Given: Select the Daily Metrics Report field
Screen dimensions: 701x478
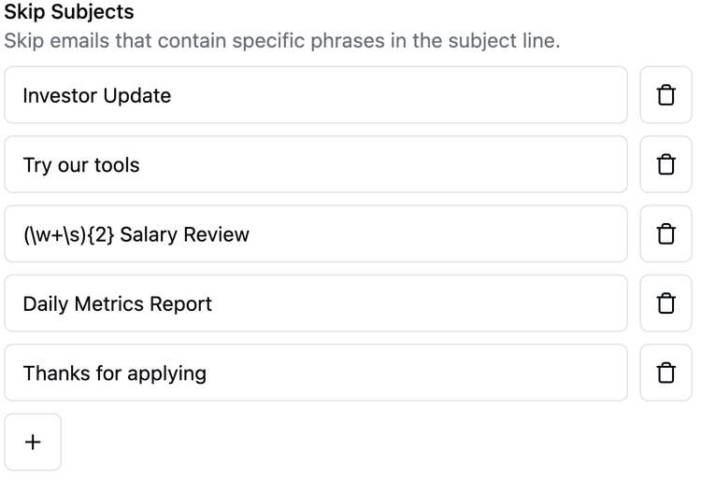Looking at the screenshot, I should pos(316,303).
